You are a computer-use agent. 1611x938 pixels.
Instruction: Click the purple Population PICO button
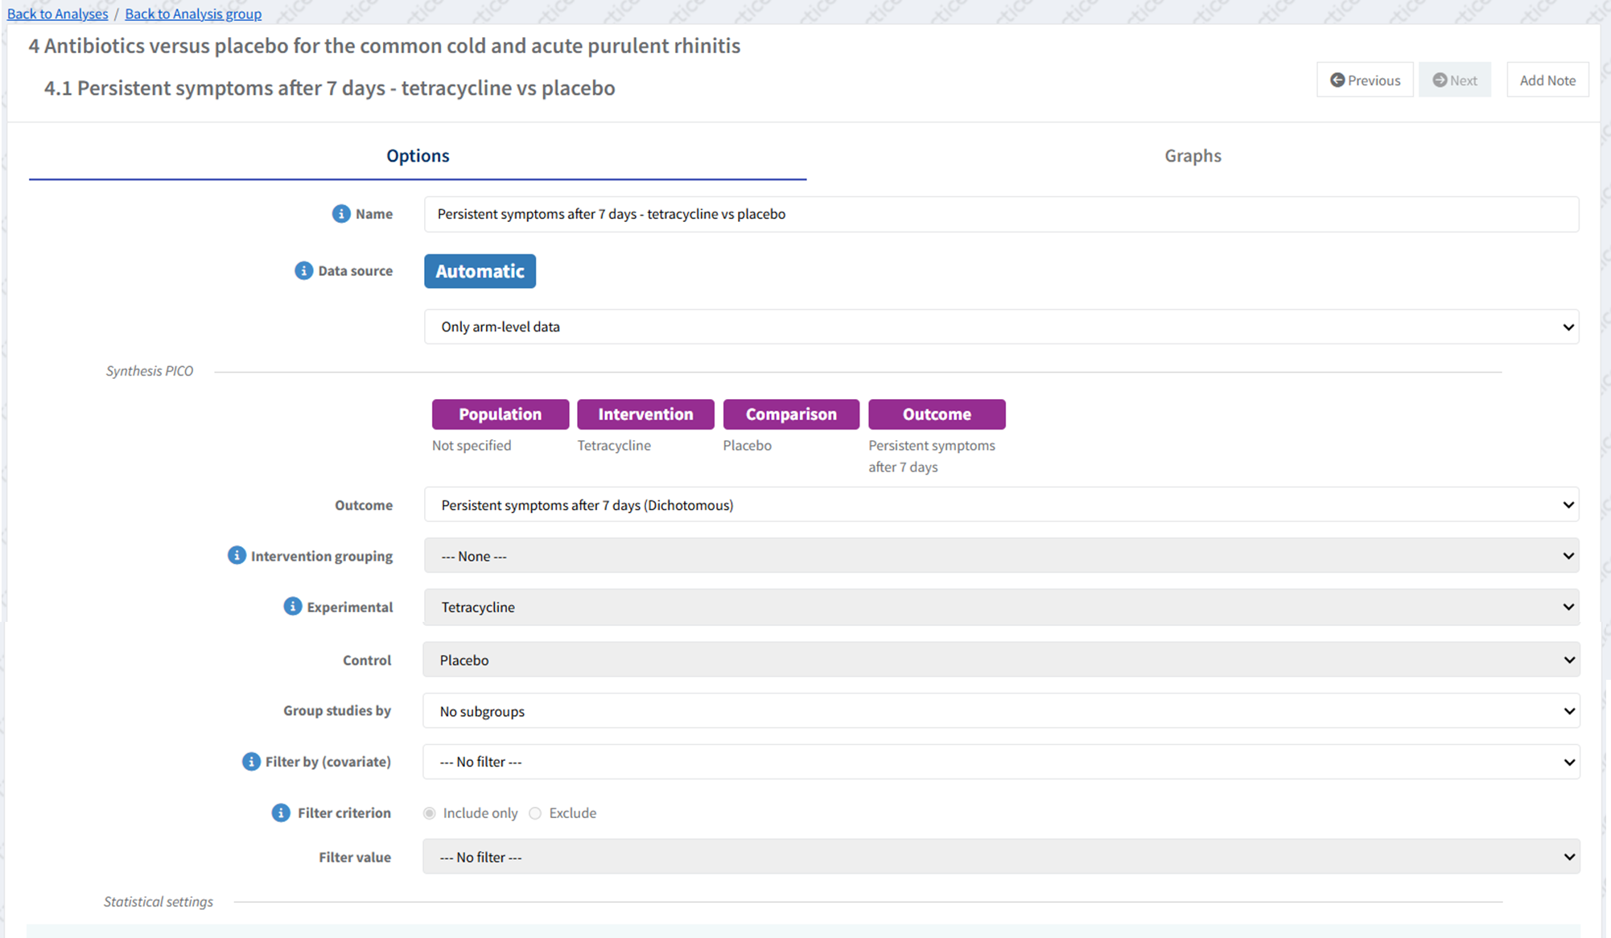tap(500, 414)
